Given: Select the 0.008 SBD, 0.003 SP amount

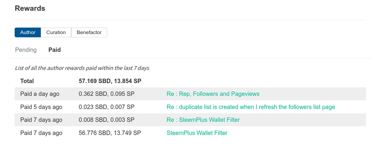Looking at the screenshot, I should click(107, 120).
